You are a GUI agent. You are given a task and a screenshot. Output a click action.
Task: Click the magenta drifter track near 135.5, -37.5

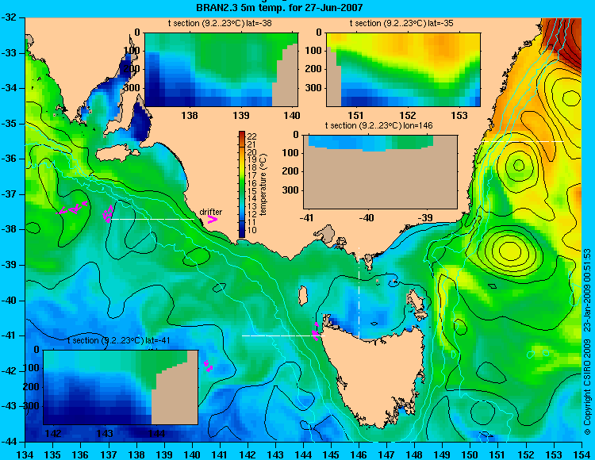[x=72, y=208]
